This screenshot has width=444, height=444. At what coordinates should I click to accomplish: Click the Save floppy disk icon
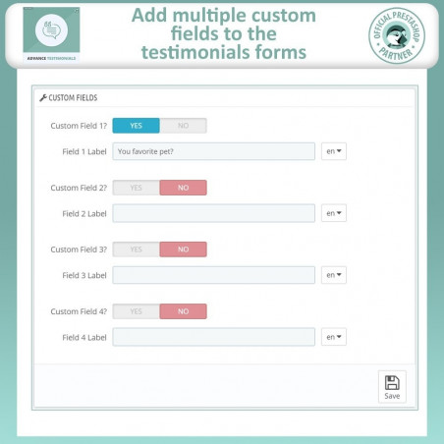point(392,382)
